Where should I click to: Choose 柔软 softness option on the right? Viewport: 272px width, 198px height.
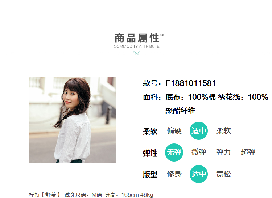[x=223, y=131]
